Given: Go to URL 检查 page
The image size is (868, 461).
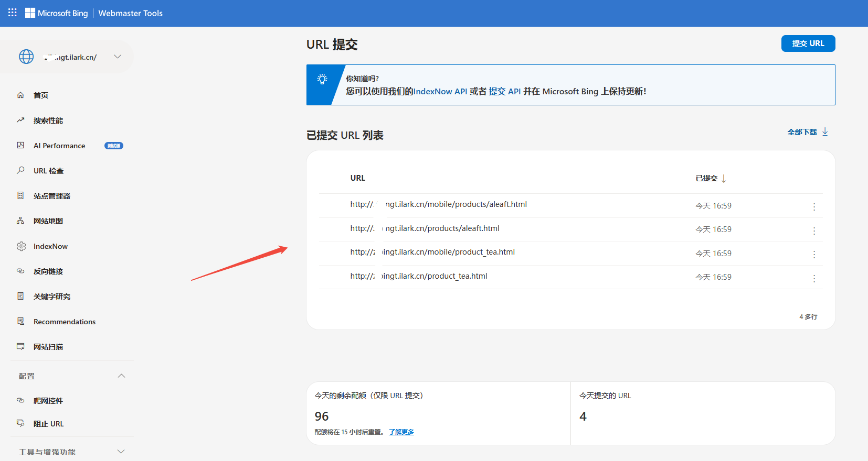Looking at the screenshot, I should 49,171.
